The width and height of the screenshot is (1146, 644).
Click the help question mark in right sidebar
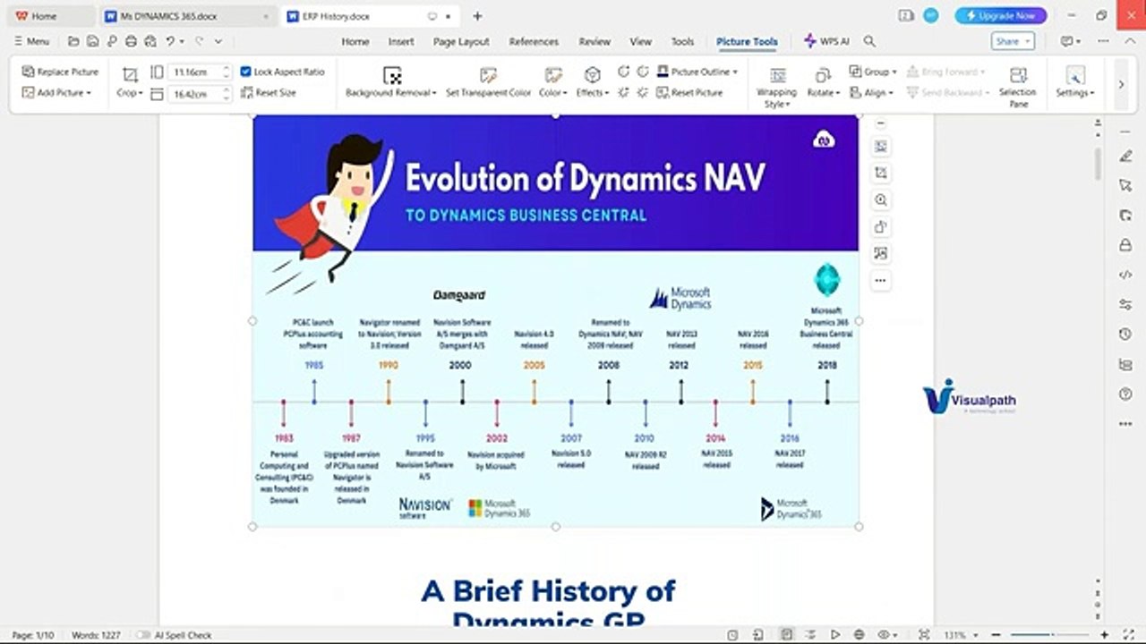coord(1125,394)
